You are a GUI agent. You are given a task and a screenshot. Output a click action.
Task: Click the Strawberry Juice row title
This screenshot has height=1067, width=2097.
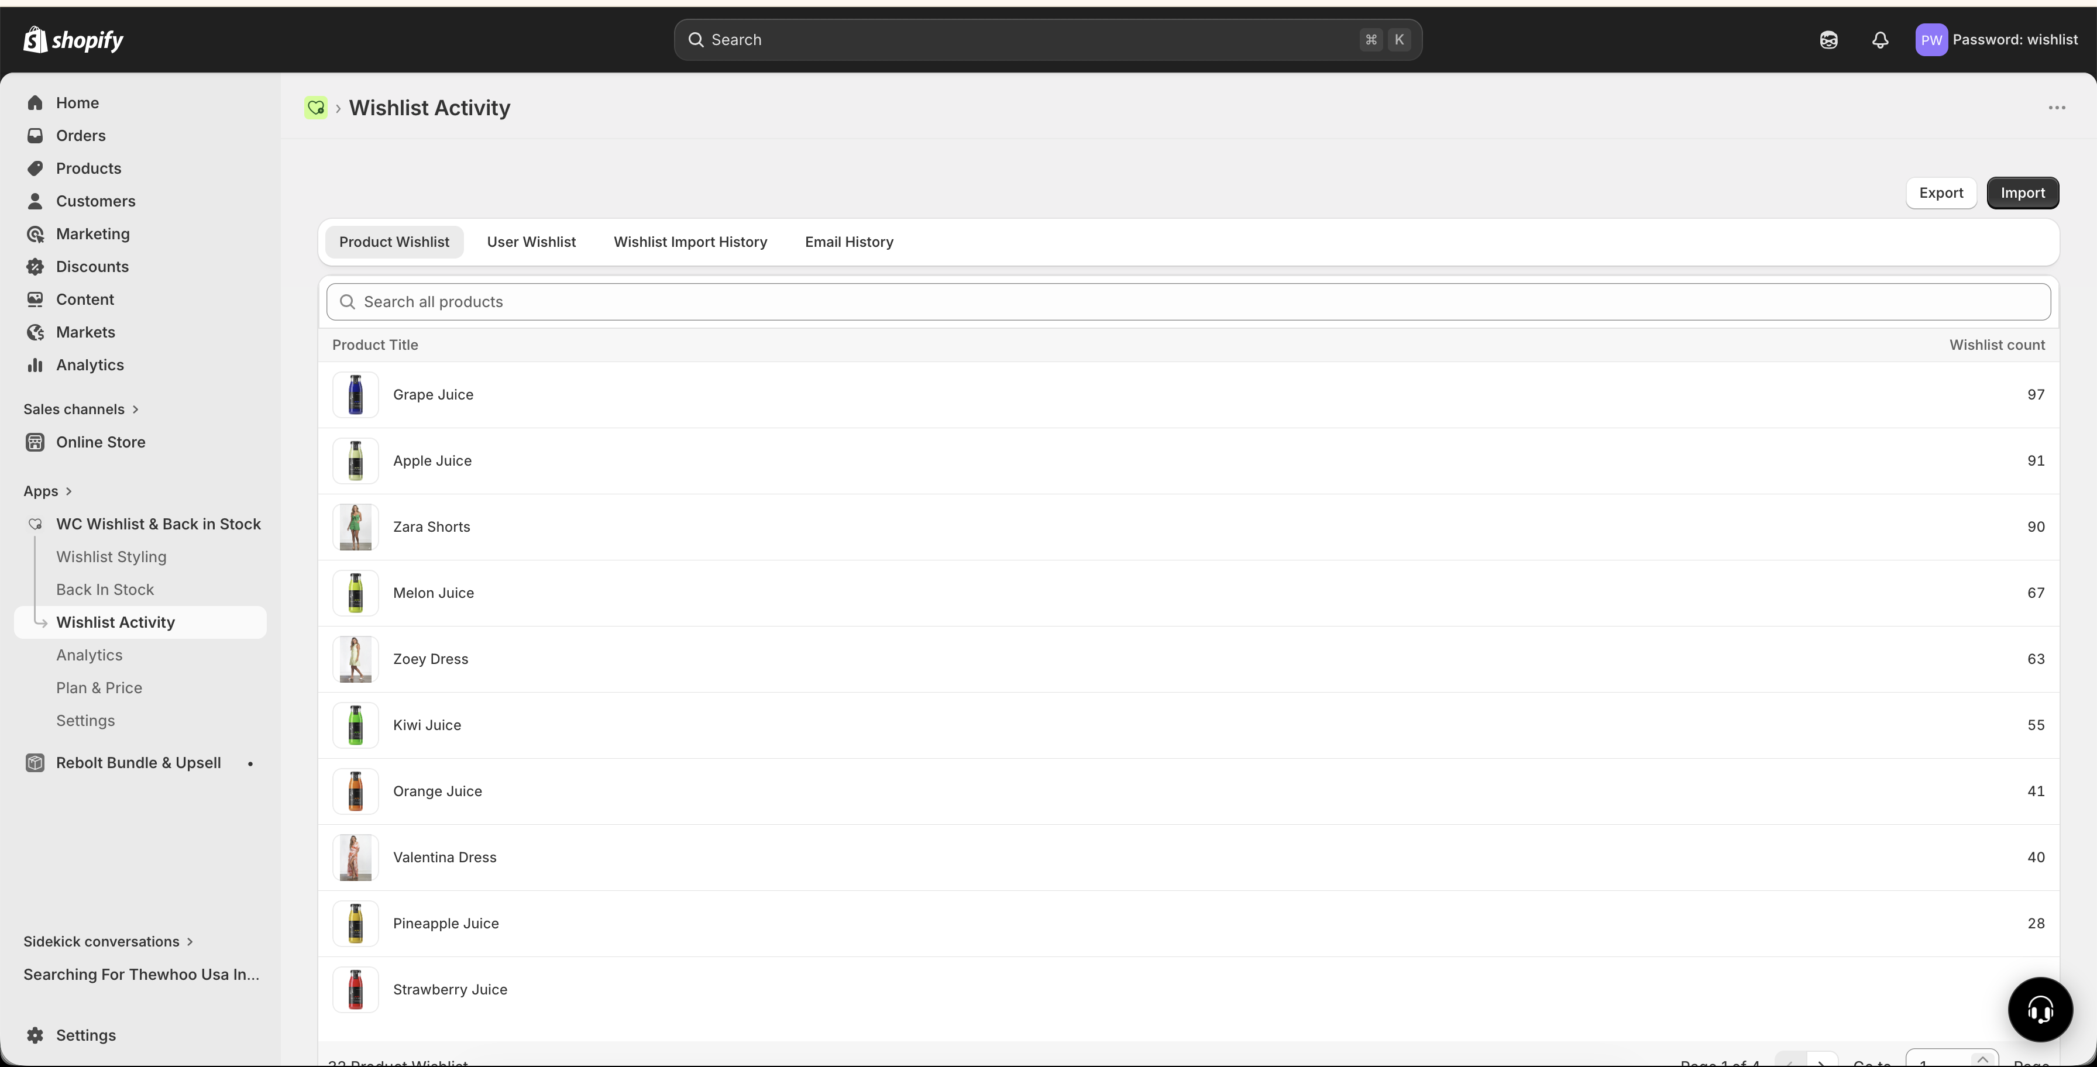click(x=450, y=990)
